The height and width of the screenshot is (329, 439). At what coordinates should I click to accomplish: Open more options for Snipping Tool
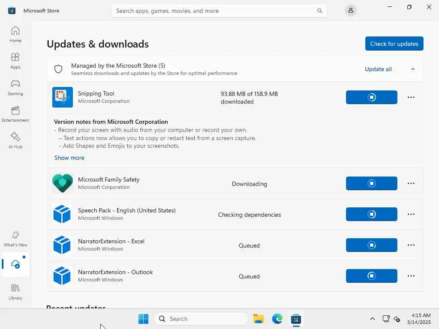411,97
